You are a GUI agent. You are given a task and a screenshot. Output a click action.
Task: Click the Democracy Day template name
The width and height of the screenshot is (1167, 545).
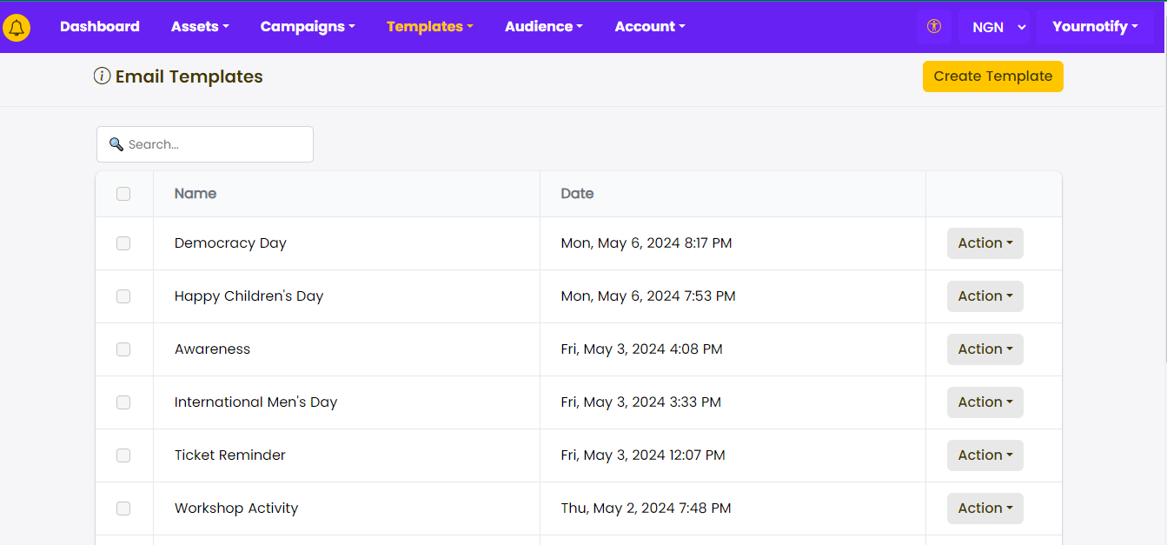pos(230,243)
